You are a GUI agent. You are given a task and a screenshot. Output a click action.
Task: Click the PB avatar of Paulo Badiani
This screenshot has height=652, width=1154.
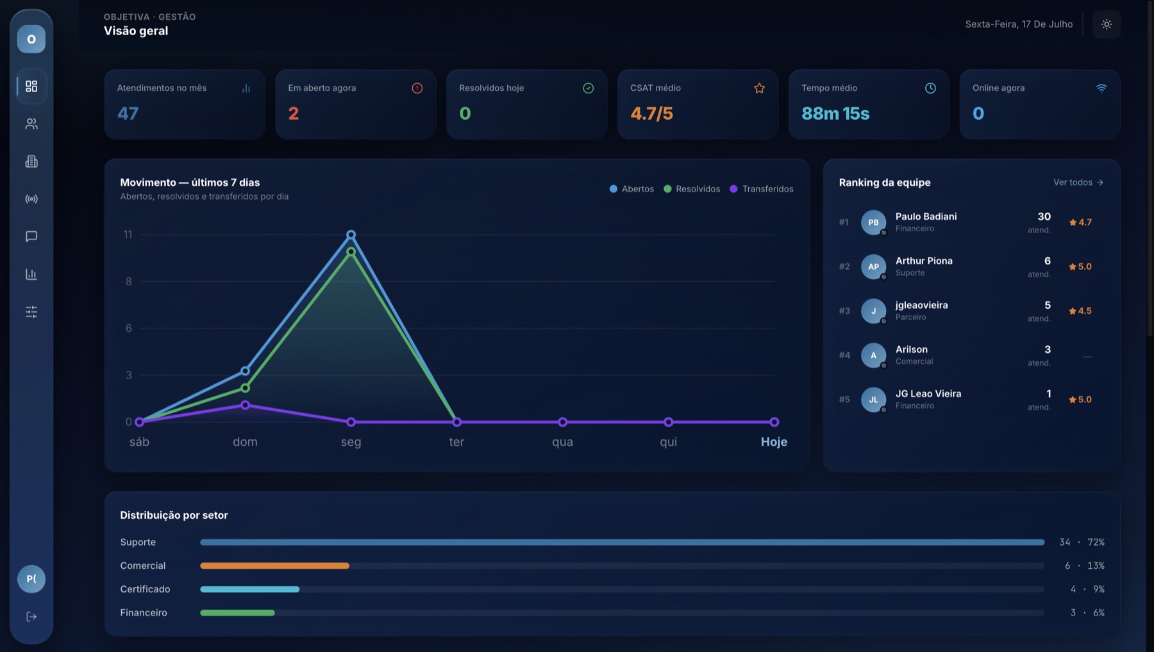tap(873, 222)
